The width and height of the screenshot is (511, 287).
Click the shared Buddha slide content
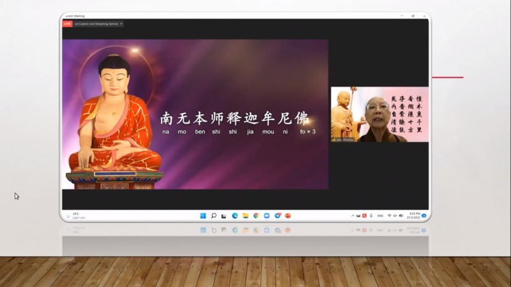click(x=195, y=115)
